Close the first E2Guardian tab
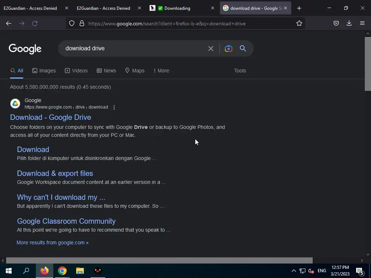 tap(67, 8)
